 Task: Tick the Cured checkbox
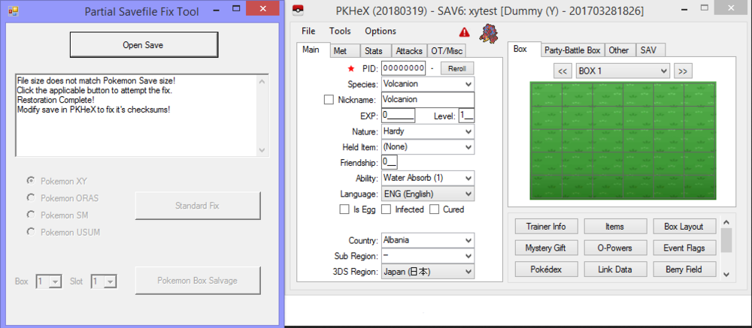(x=435, y=209)
